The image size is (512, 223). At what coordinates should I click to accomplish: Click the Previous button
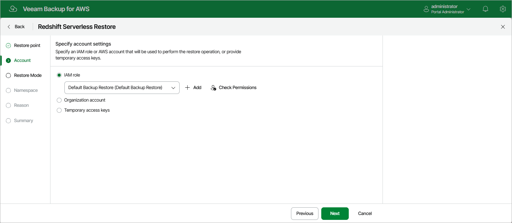(x=305, y=214)
